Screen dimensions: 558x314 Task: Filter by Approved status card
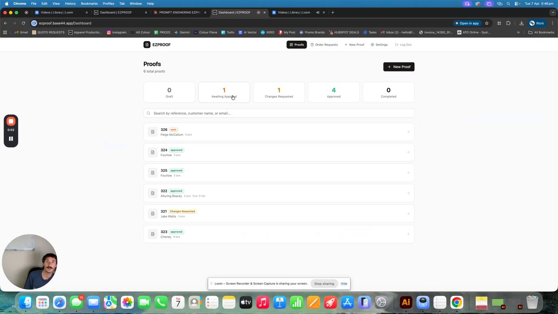point(333,92)
